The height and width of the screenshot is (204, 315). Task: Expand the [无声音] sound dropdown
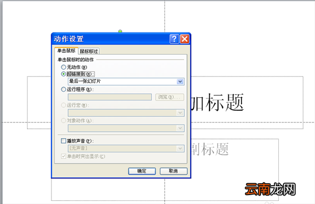tap(180, 149)
